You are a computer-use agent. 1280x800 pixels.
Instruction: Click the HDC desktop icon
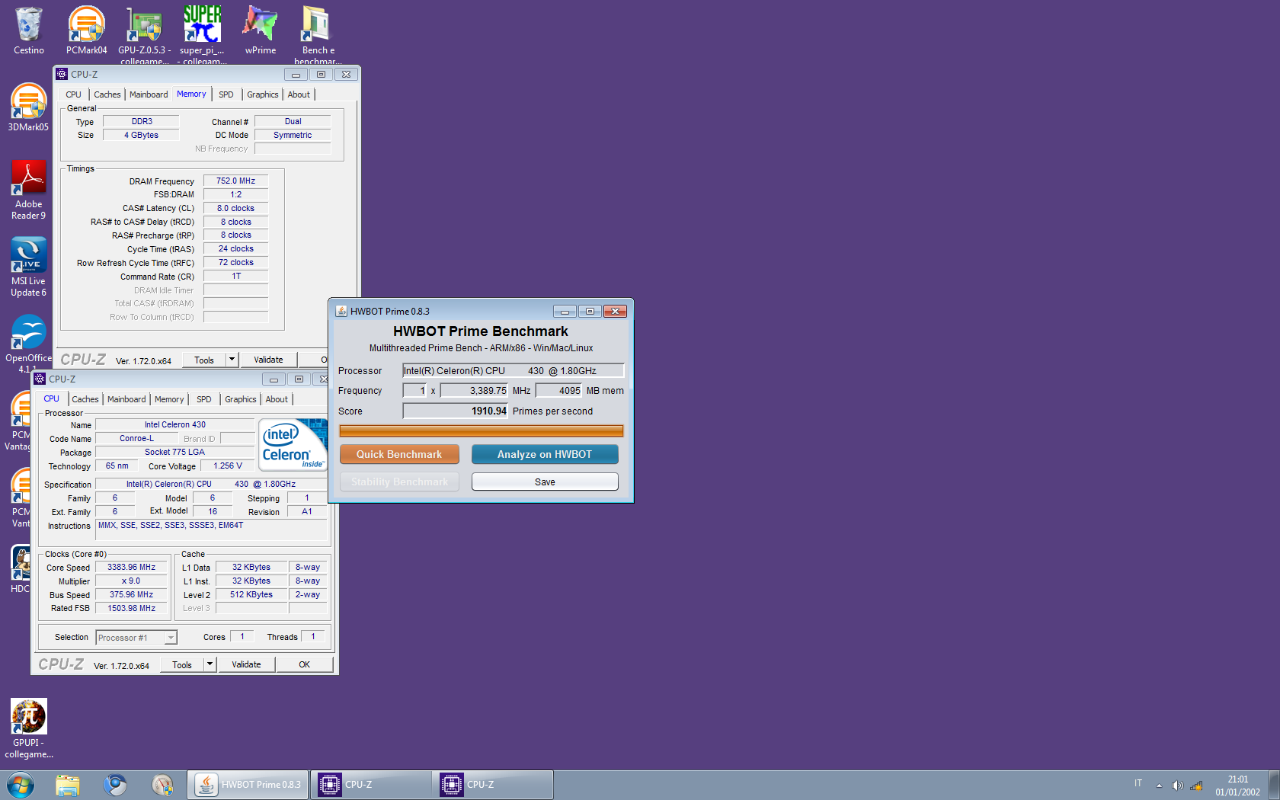click(21, 569)
